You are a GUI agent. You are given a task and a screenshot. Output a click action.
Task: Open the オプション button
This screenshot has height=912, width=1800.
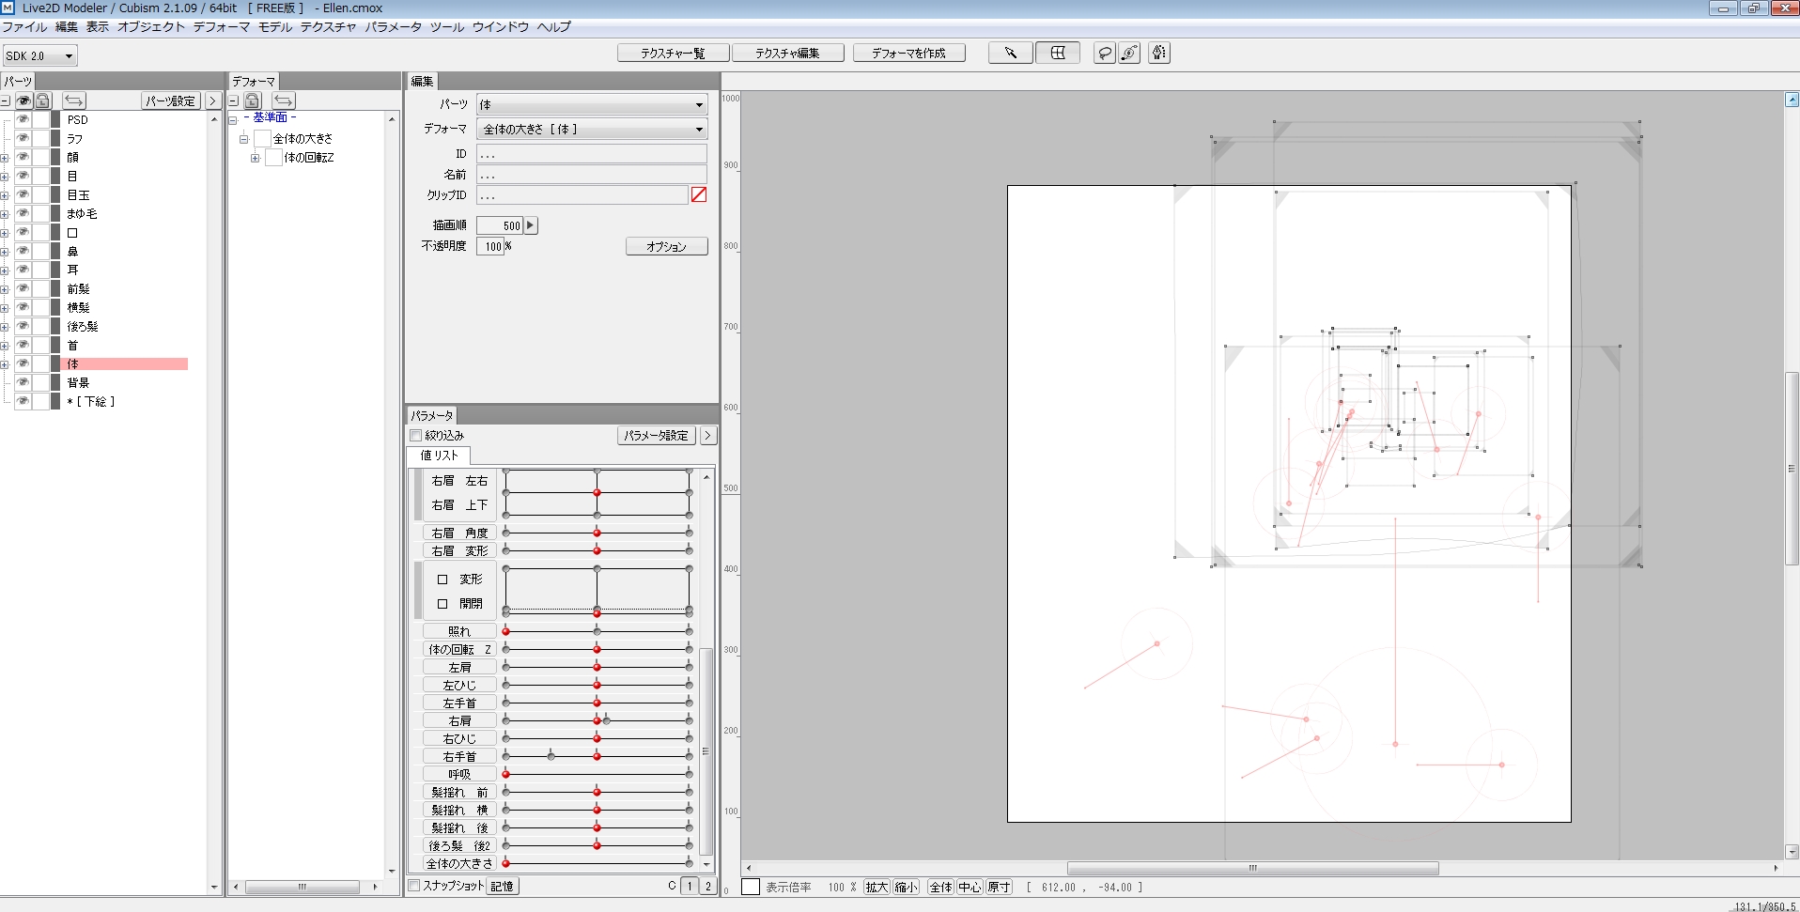pyautogui.click(x=666, y=246)
